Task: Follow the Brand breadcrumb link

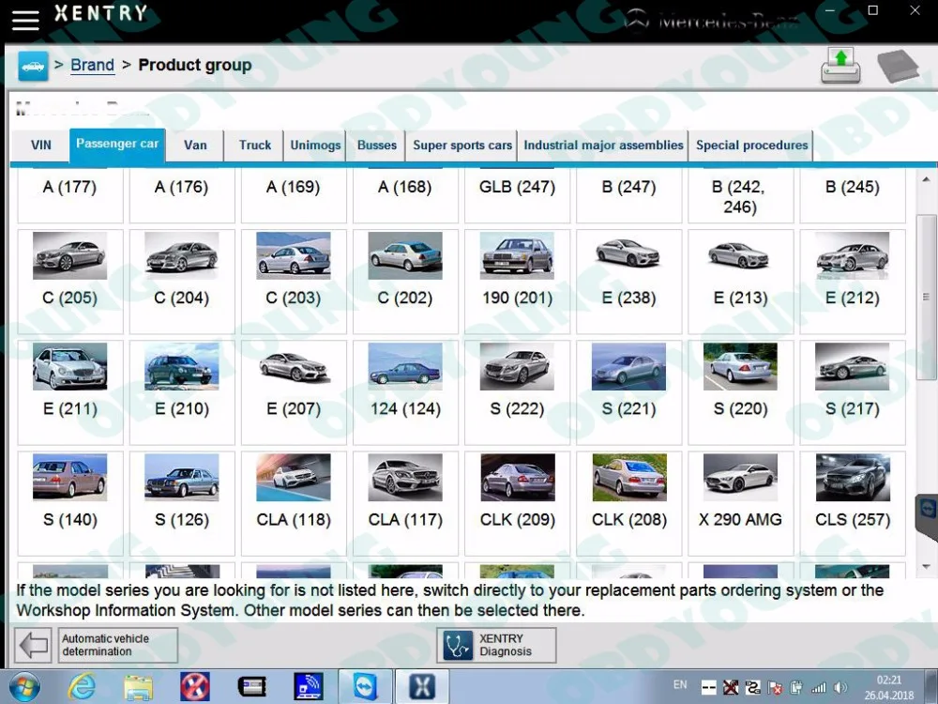Action: click(x=92, y=65)
